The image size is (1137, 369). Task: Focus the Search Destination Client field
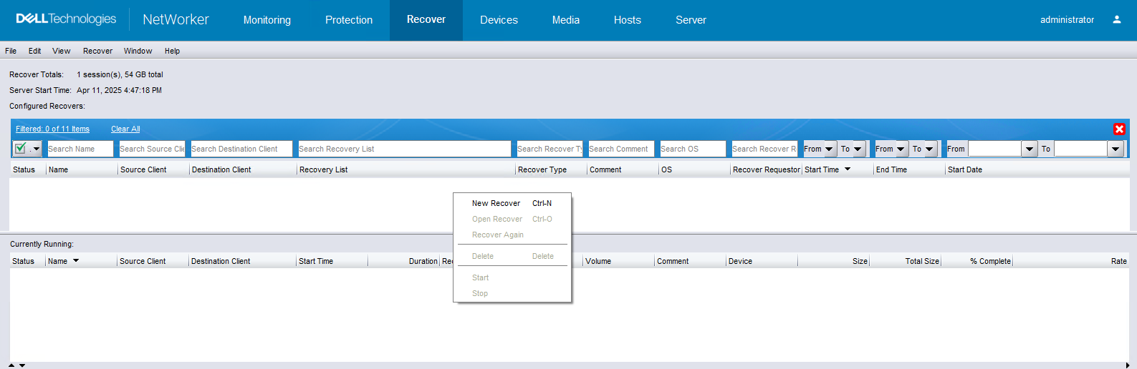[x=241, y=149]
